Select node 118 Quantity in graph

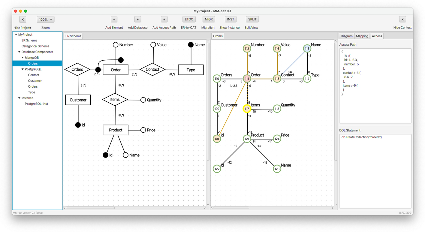pyautogui.click(x=277, y=109)
